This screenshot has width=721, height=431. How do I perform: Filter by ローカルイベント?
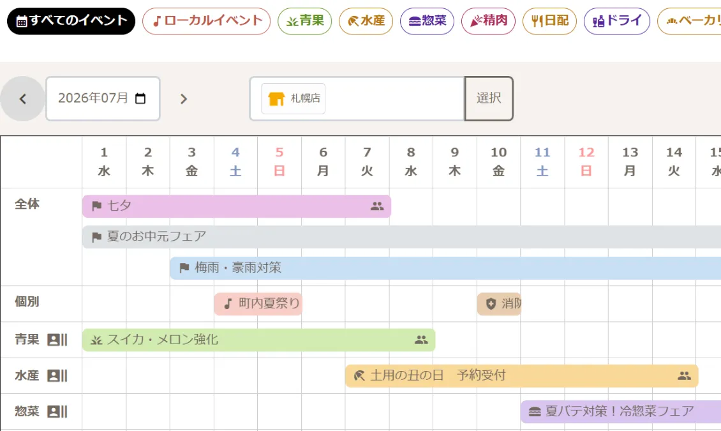(x=207, y=21)
